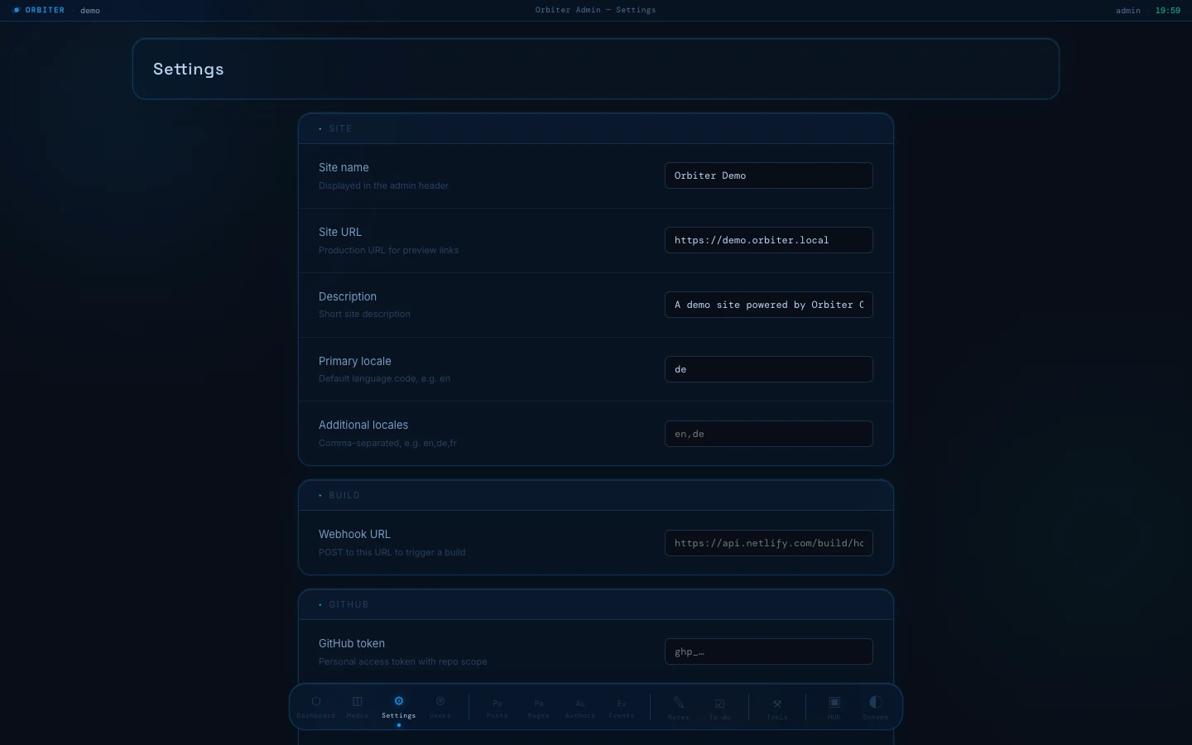Click the BUILD section header
The height and width of the screenshot is (745, 1192).
596,495
